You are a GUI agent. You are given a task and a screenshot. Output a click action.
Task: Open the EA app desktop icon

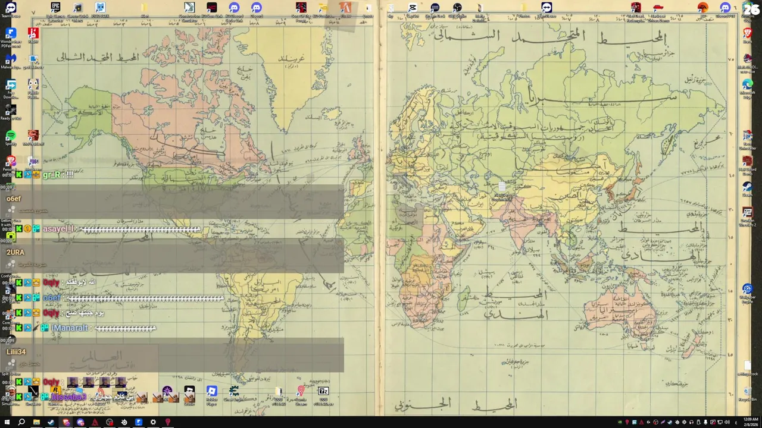click(702, 7)
